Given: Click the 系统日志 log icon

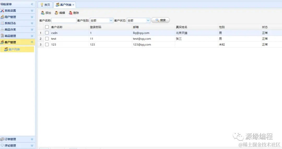Looking at the screenshot, I should 2,23.
